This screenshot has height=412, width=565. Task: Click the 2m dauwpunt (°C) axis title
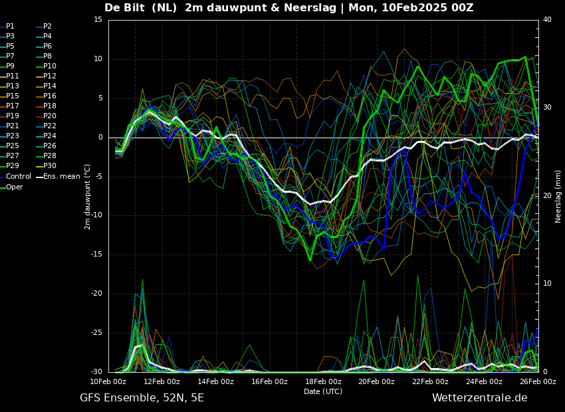pyautogui.click(x=87, y=197)
